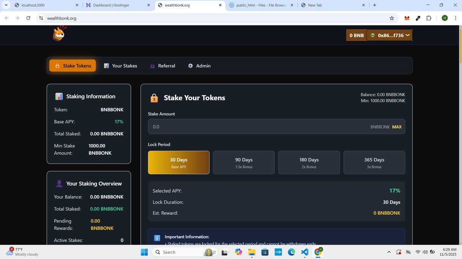The height and width of the screenshot is (259, 462).
Task: Open Microsoft Edge from the taskbar
Action: [x=291, y=252]
